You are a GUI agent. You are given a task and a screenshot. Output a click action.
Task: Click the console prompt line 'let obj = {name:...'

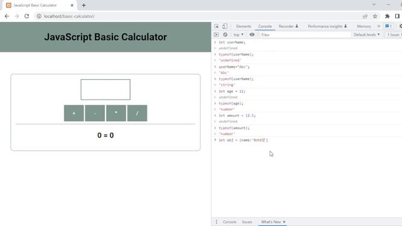click(243, 140)
